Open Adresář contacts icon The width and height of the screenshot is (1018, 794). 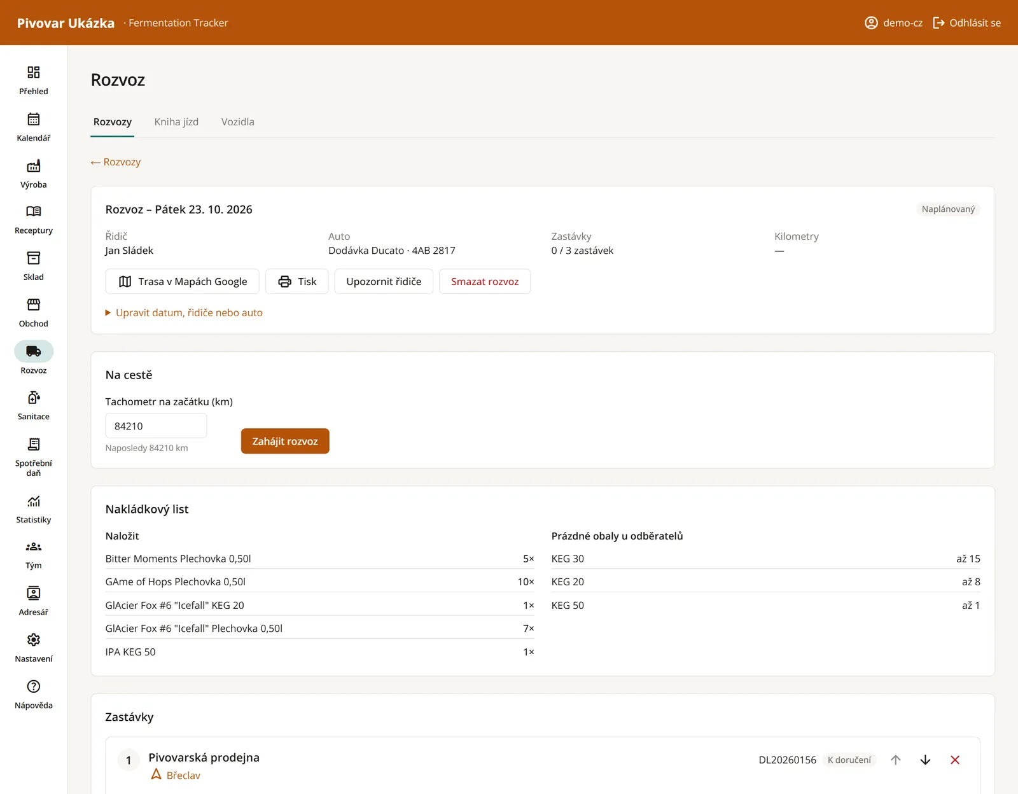pyautogui.click(x=34, y=593)
